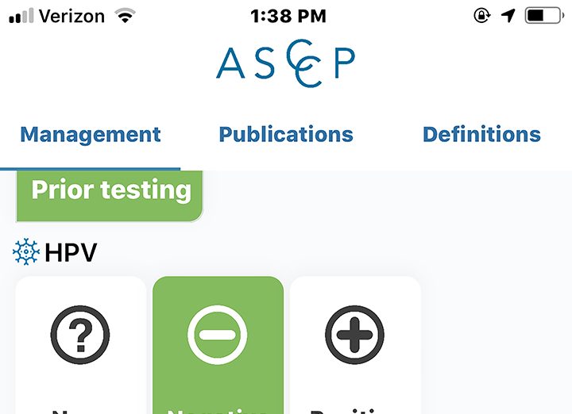Viewport: 572px width, 414px height.
Task: Switch to the Management tab
Action: 91,134
